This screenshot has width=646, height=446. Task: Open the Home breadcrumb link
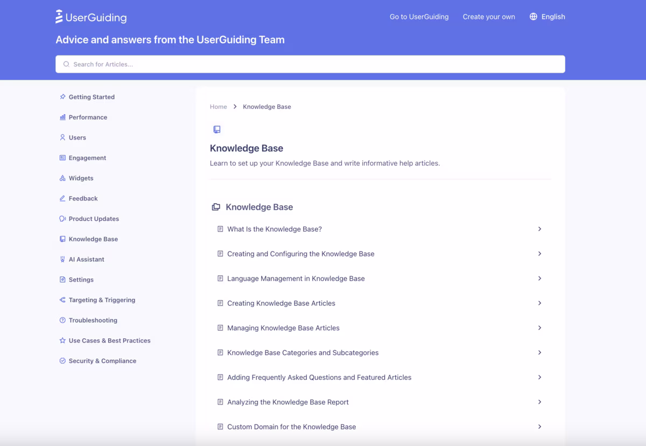coord(218,107)
